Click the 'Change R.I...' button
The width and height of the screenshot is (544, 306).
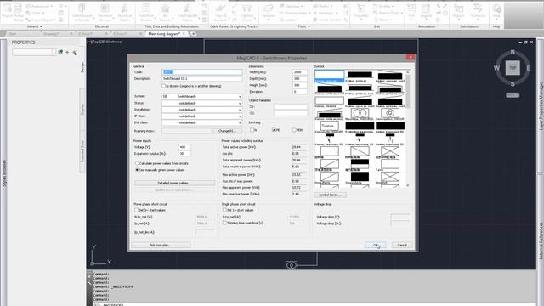point(227,131)
